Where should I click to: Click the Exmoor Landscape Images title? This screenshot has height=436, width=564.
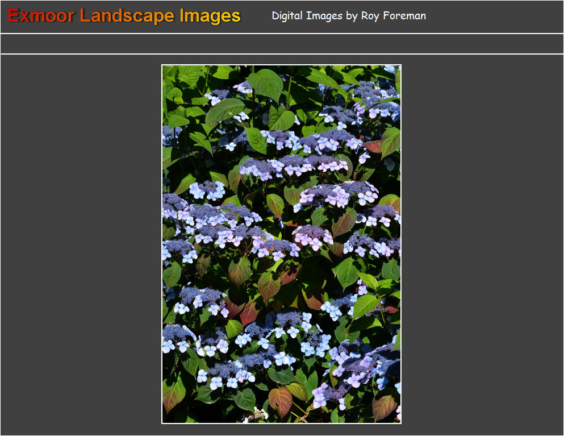pyautogui.click(x=124, y=16)
